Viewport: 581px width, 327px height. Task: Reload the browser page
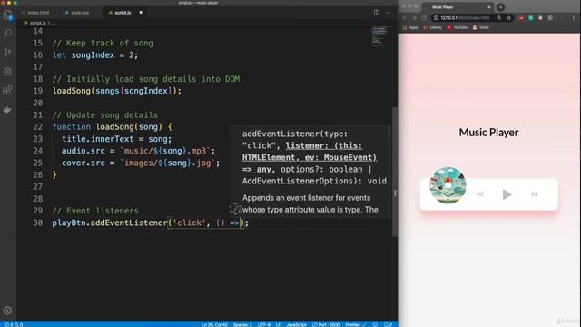(424, 18)
